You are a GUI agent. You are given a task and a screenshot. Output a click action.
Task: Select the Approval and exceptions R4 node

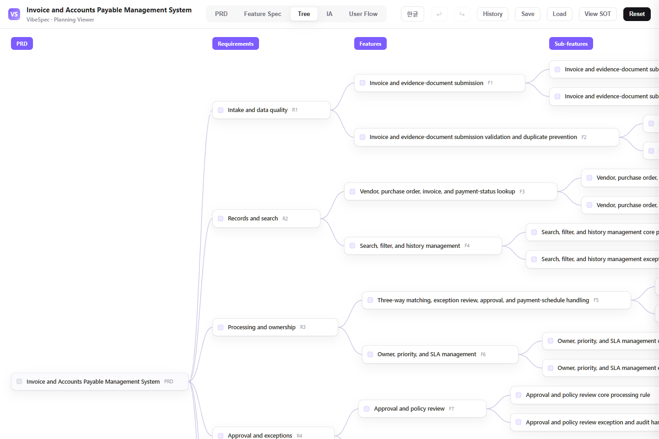tap(273, 433)
